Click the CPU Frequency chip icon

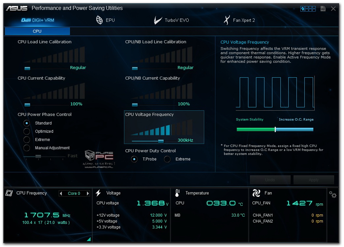pyautogui.click(x=9, y=193)
